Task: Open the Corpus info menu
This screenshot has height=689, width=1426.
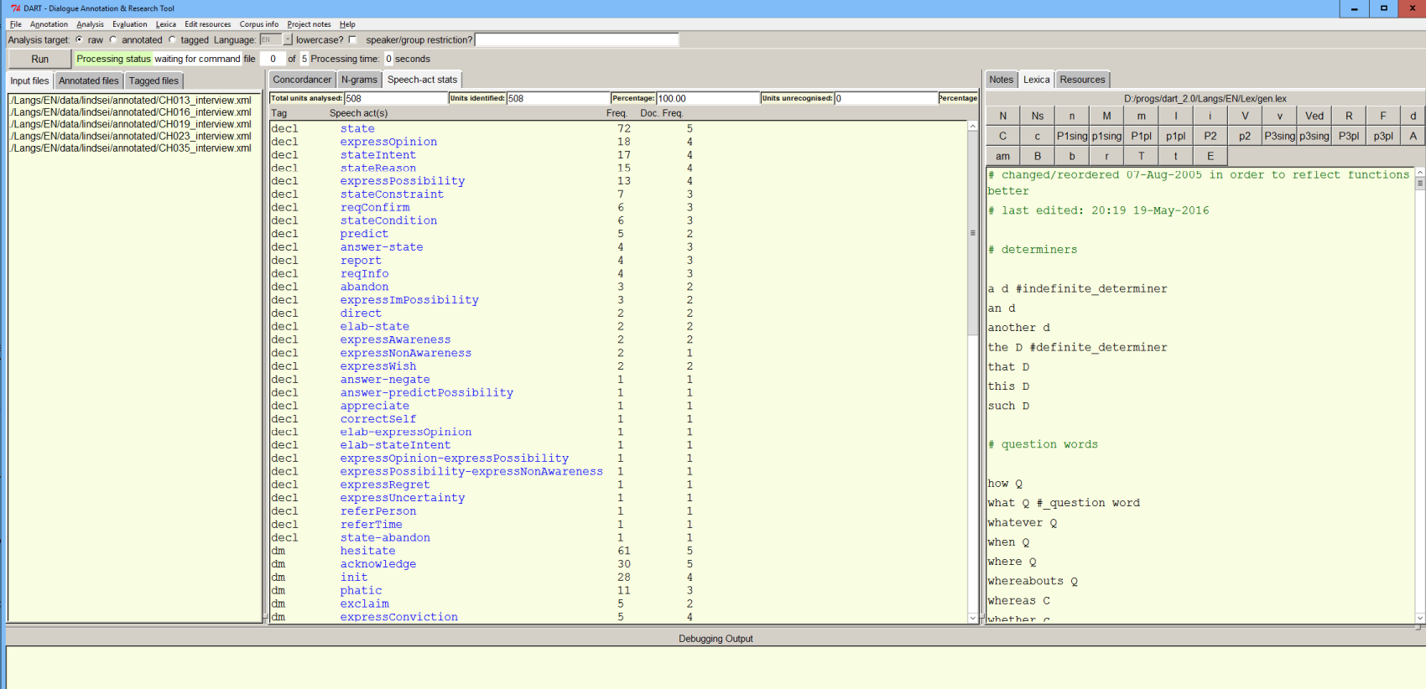Action: [x=258, y=24]
